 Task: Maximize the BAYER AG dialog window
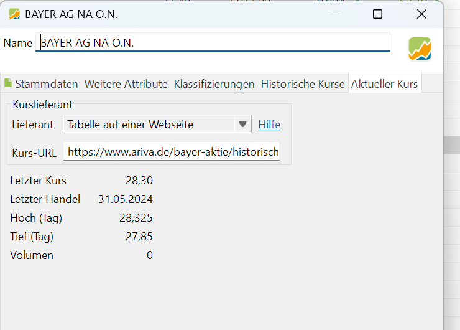click(377, 14)
